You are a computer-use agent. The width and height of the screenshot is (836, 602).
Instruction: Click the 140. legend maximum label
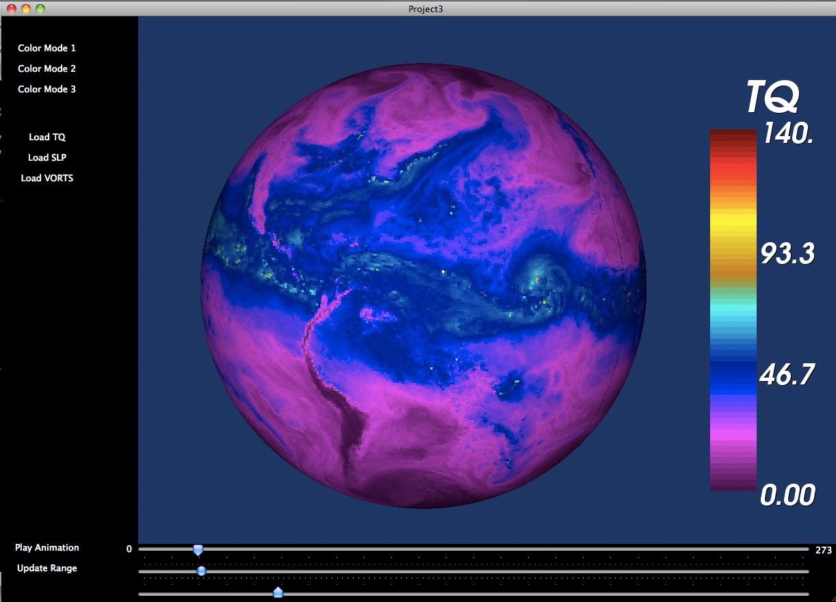tap(787, 133)
